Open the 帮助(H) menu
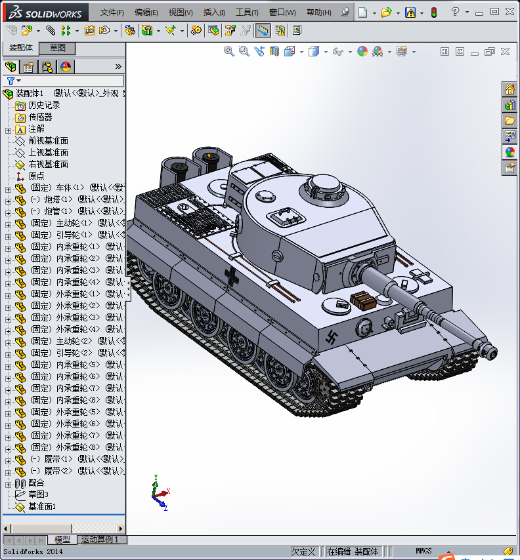Image resolution: width=520 pixels, height=560 pixels. (319, 12)
